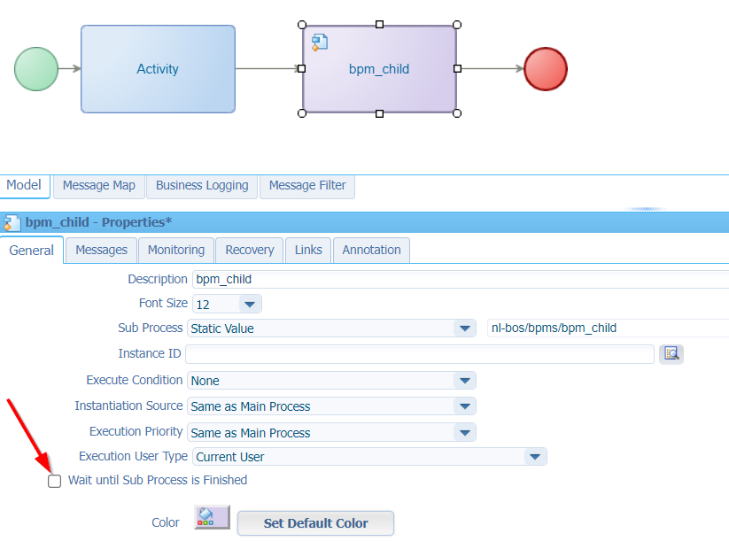Select the Activity node in the diagram
729x541 pixels.
tap(158, 68)
